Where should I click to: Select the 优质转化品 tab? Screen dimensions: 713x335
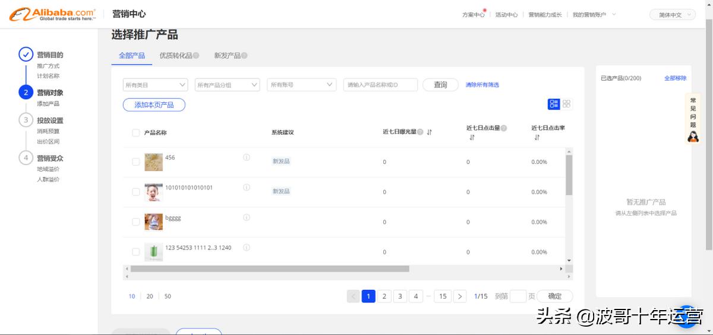(176, 56)
